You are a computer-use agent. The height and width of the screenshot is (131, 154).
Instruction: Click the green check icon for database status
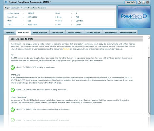(x=12, y=90)
